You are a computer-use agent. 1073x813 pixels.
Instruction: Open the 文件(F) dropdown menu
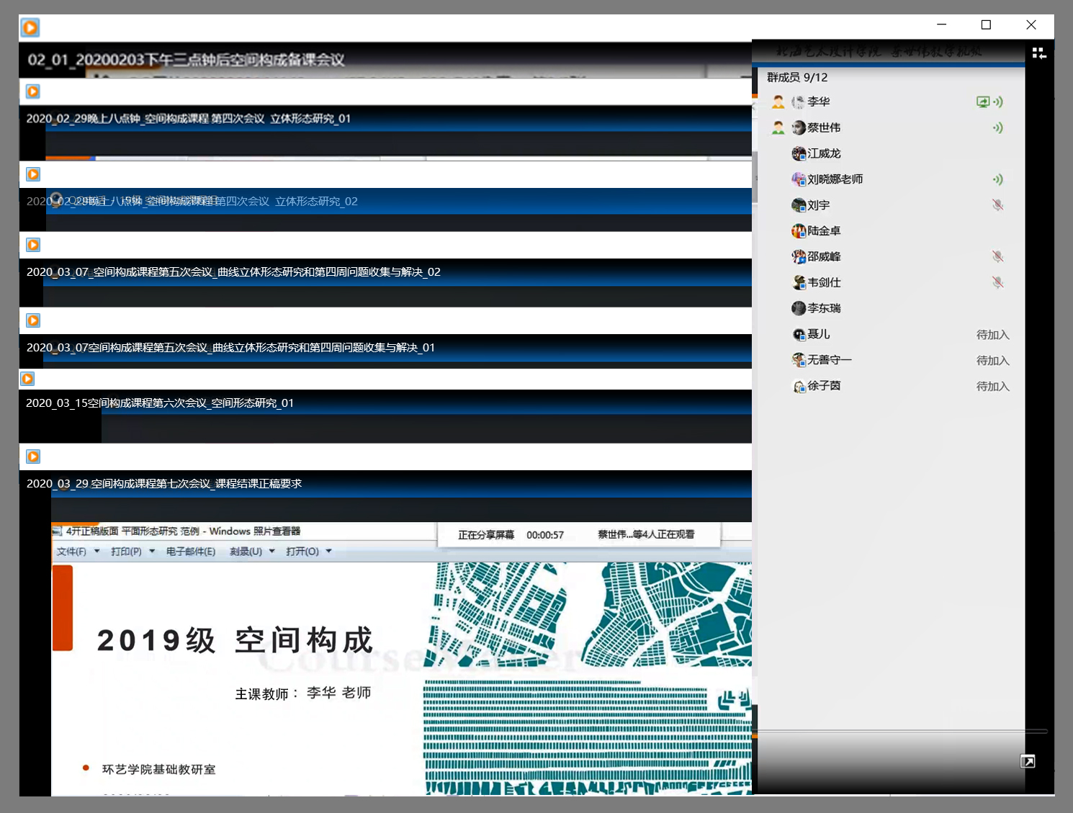coord(78,552)
